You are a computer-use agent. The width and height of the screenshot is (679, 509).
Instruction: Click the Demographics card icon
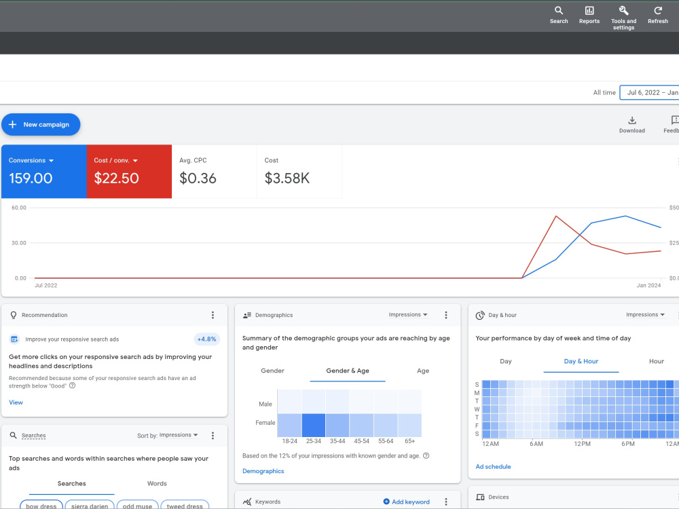[247, 315]
